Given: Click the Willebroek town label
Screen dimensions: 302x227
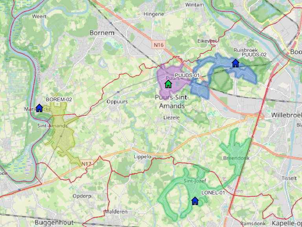Looking at the screenshot, I should [x=287, y=115].
